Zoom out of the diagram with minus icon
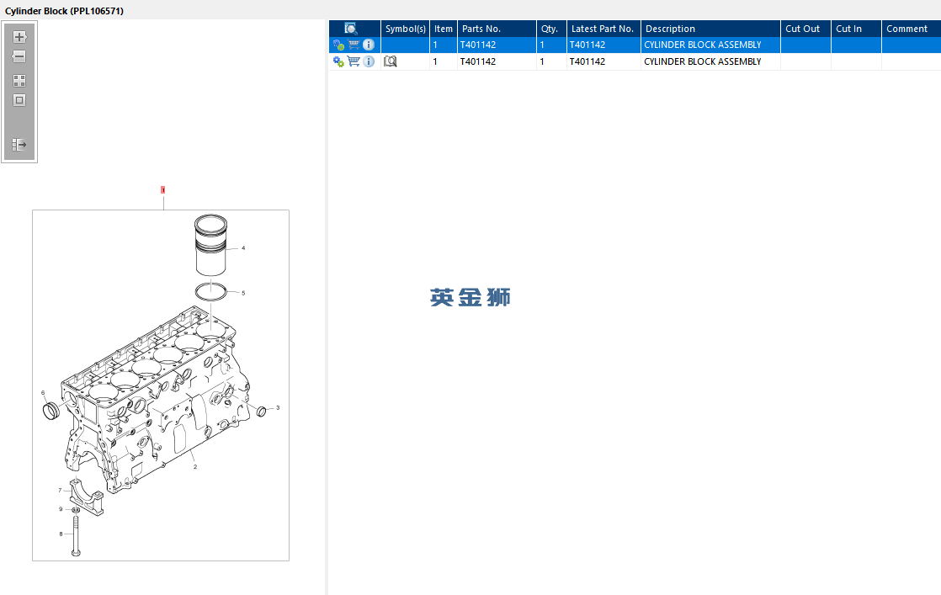This screenshot has height=595, width=941. pos(19,56)
